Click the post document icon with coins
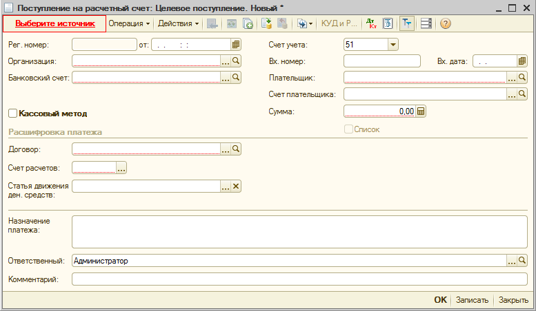The height and width of the screenshot is (311, 536). [266, 23]
